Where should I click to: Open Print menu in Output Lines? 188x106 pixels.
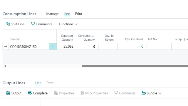(50, 83)
